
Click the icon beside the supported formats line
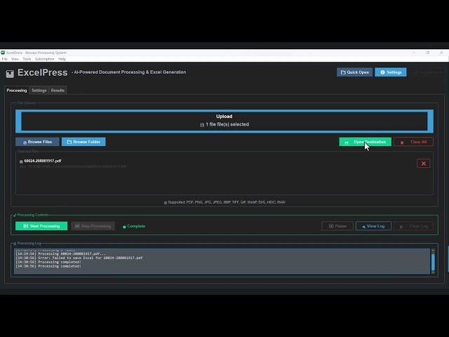[166, 203]
